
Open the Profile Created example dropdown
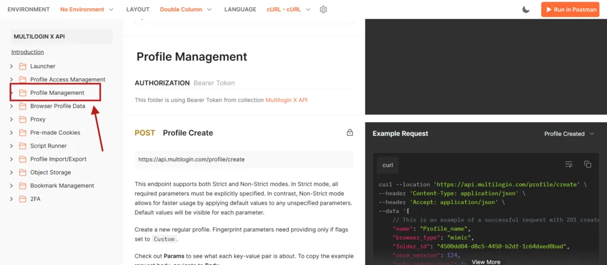pyautogui.click(x=569, y=133)
